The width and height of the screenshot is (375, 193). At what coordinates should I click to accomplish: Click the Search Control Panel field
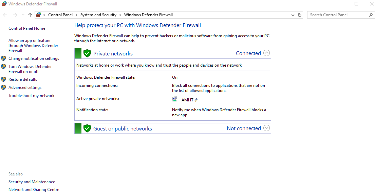338,15
